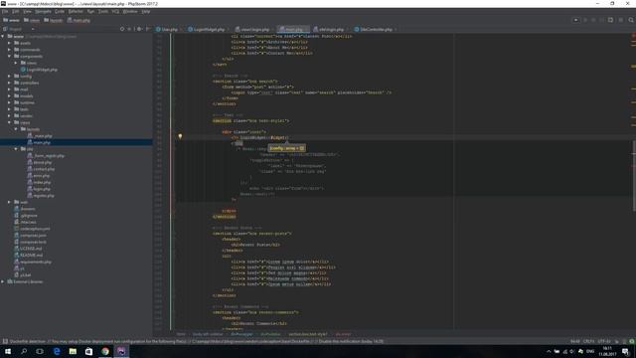Open the VCS menu
The image size is (636, 358).
point(115,11)
